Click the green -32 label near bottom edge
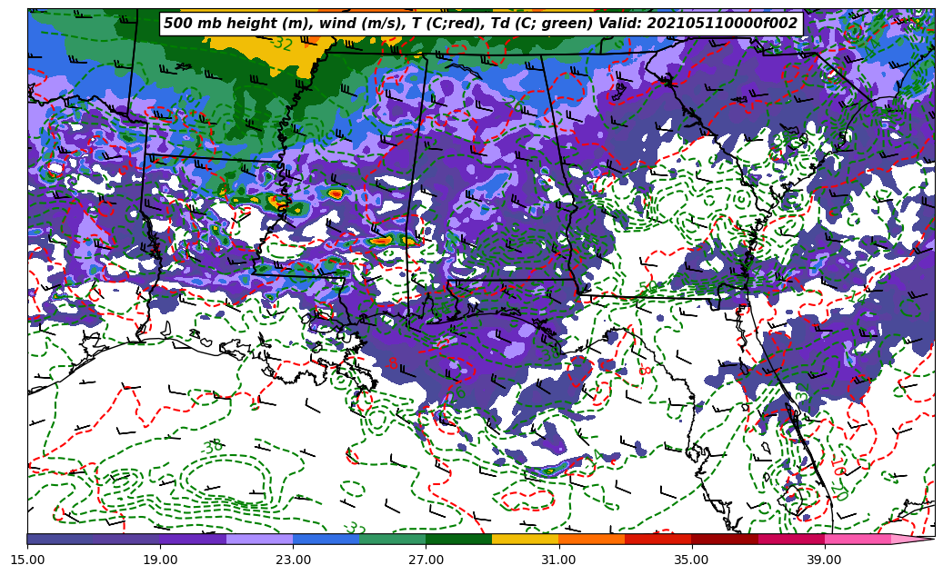 click(355, 529)
